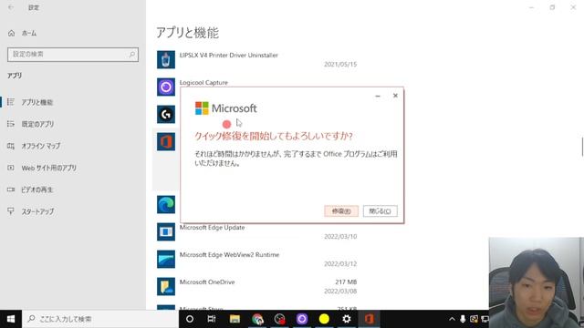Screen dimensions: 584x328
Task: Click the Web サイト用のアプリ sidebar icon
Action: pos(11,168)
